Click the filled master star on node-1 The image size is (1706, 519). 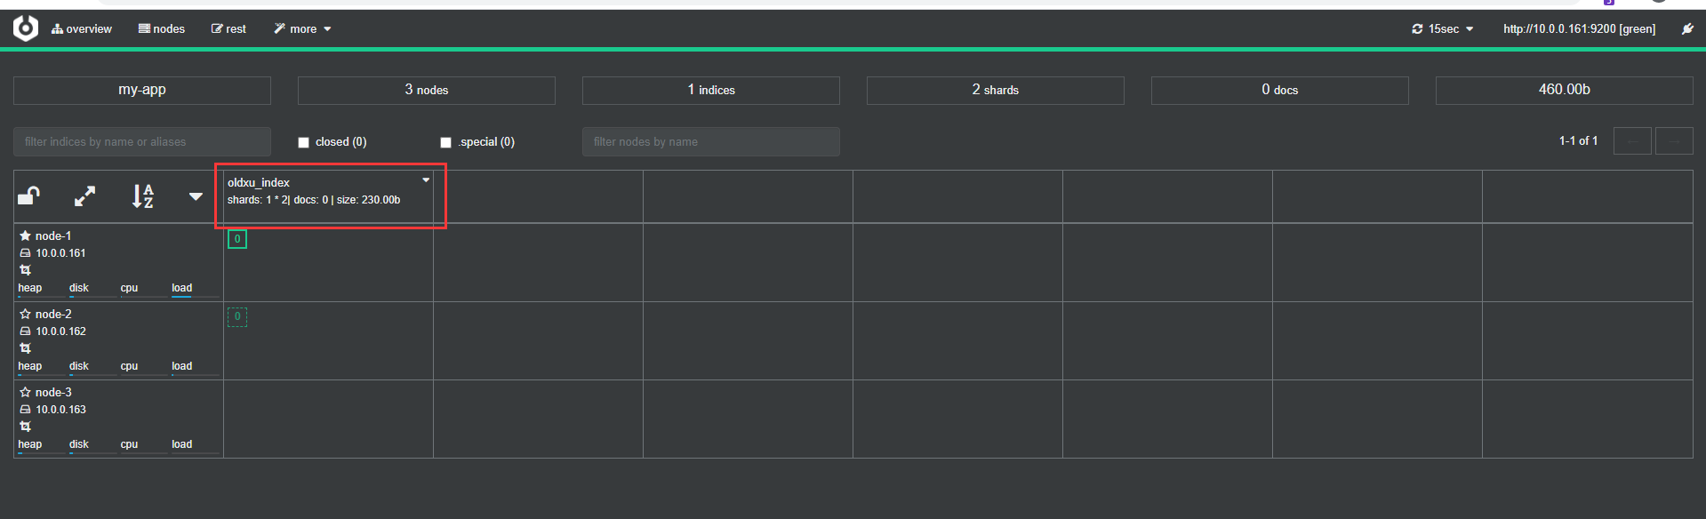(25, 236)
